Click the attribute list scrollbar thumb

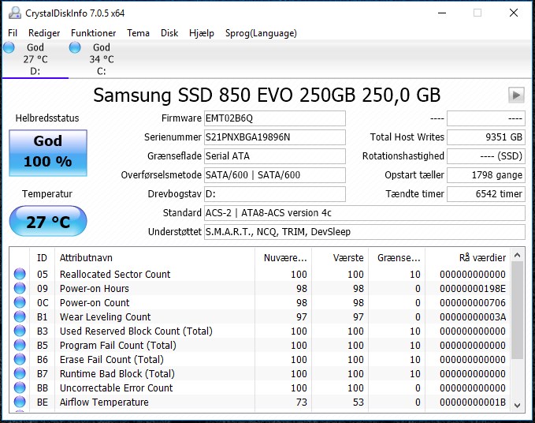pyautogui.click(x=517, y=311)
